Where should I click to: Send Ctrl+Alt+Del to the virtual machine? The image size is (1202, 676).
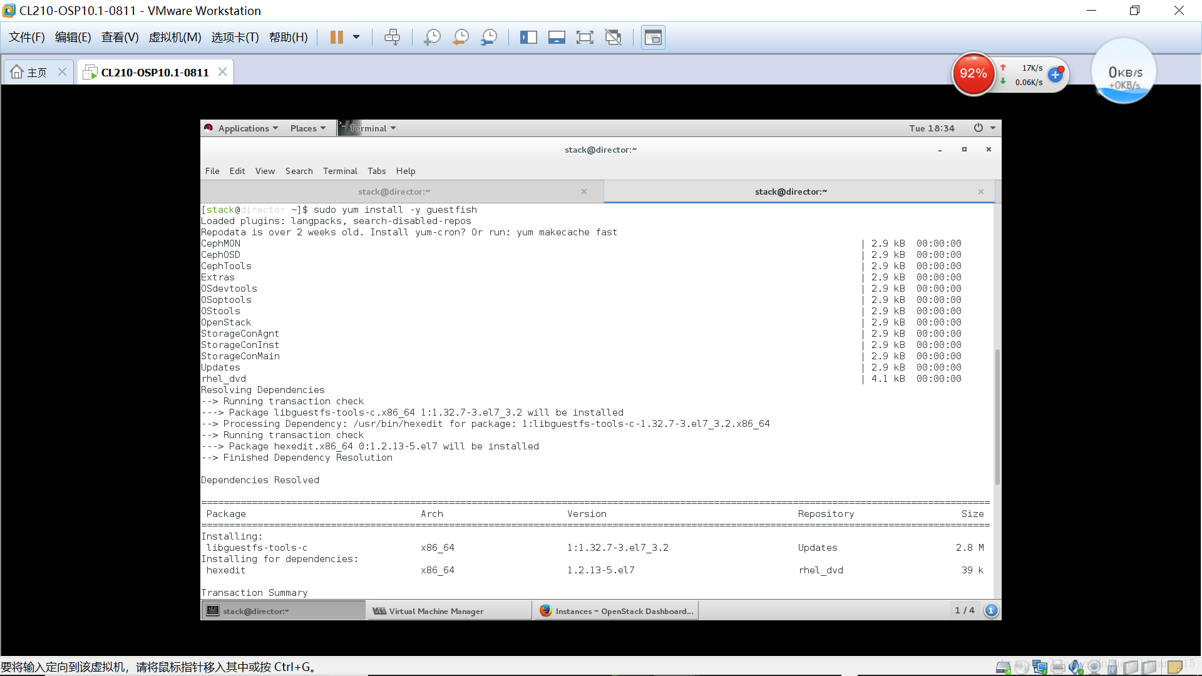[393, 38]
